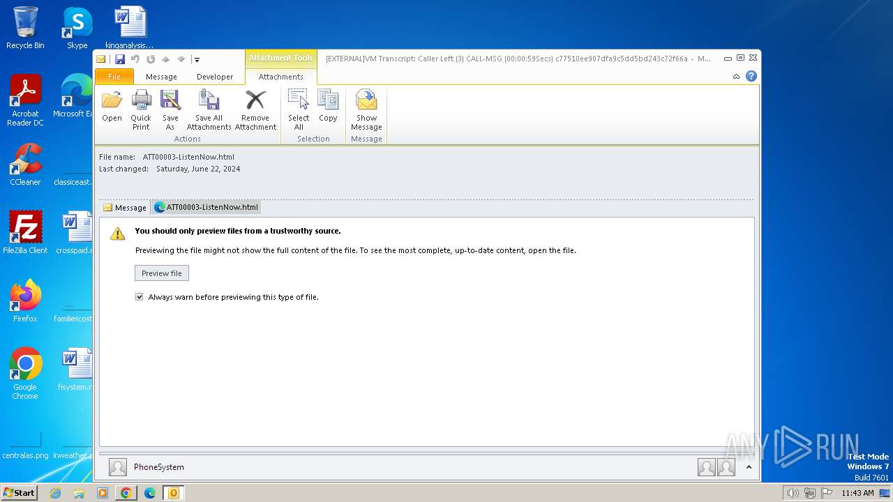Open Outlook Help question mark
The image size is (893, 502).
tap(751, 76)
